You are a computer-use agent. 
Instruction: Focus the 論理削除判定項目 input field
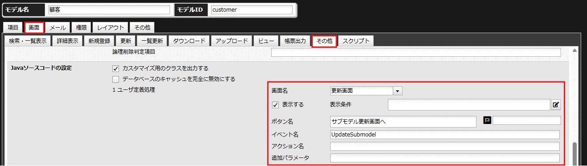416,52
